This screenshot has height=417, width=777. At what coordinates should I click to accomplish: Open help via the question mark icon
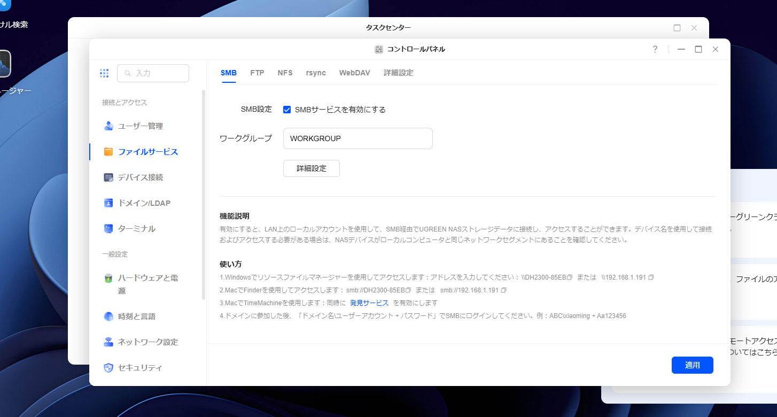point(655,49)
